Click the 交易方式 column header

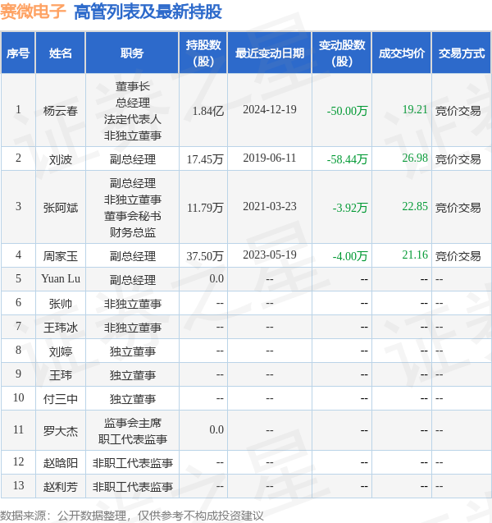pyautogui.click(x=462, y=53)
